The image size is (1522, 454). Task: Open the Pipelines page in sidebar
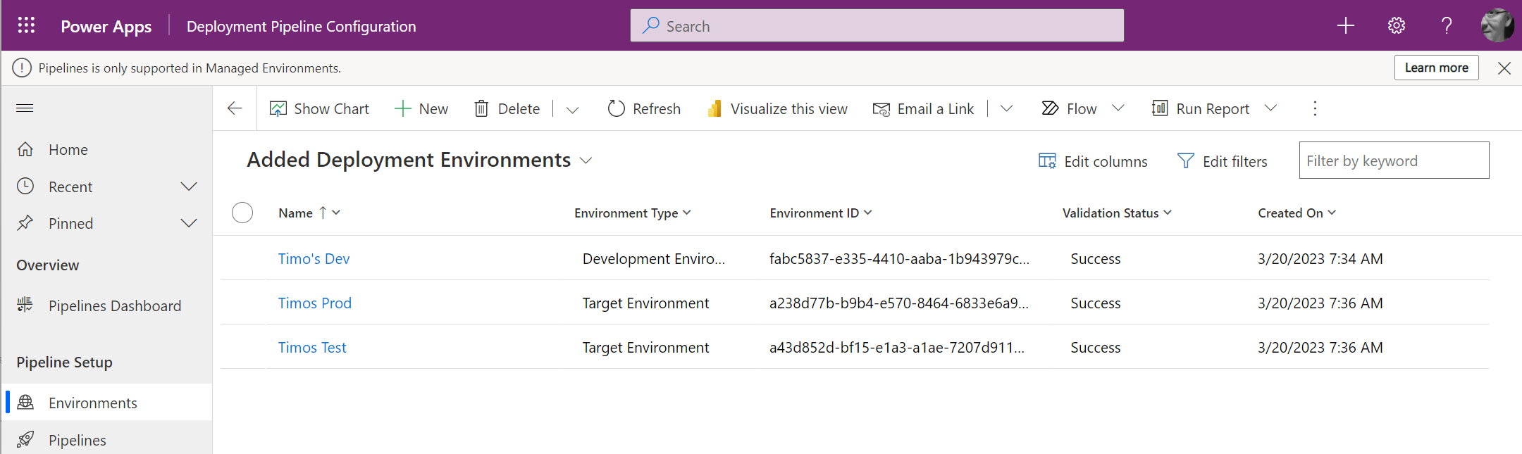pyautogui.click(x=78, y=440)
